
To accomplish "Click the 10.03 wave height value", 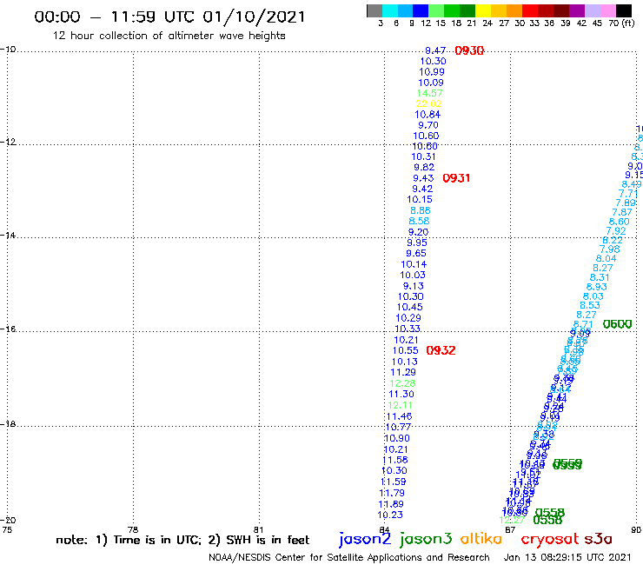I will 413,275.
